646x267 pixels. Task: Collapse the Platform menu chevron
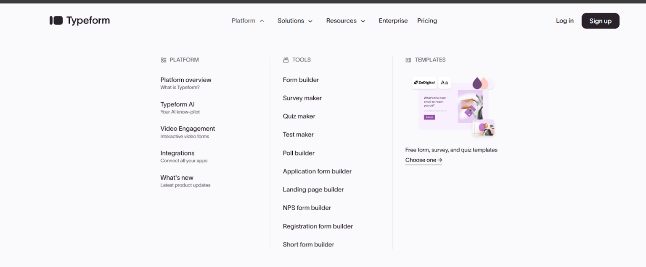262,21
